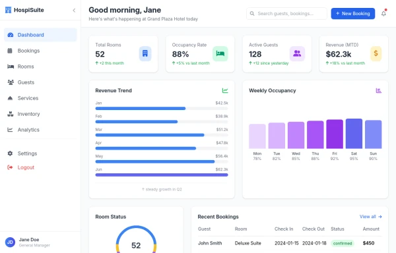
Task: Click the Guests people icon in the sidebar
Action: [11, 82]
